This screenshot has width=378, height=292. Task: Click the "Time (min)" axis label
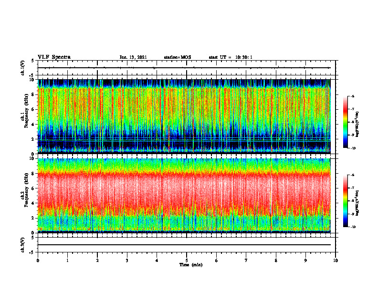click(x=191, y=265)
